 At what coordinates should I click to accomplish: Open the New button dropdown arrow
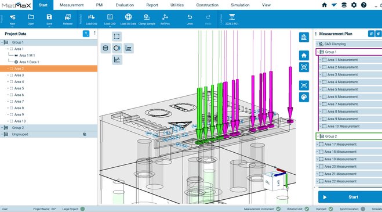point(12,26)
